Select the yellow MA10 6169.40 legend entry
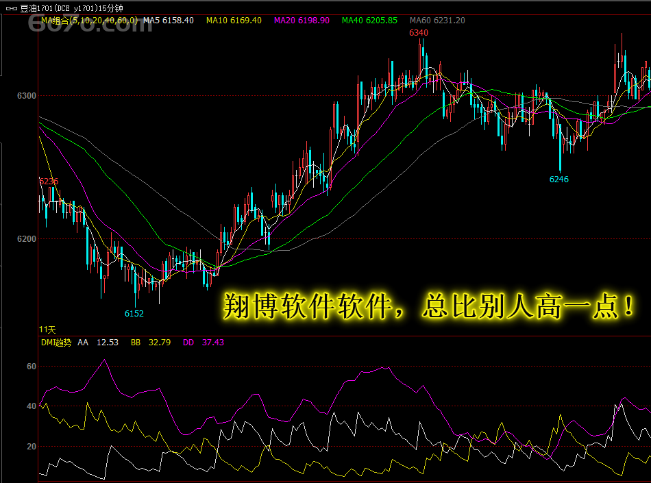The width and height of the screenshot is (651, 483). pos(234,21)
